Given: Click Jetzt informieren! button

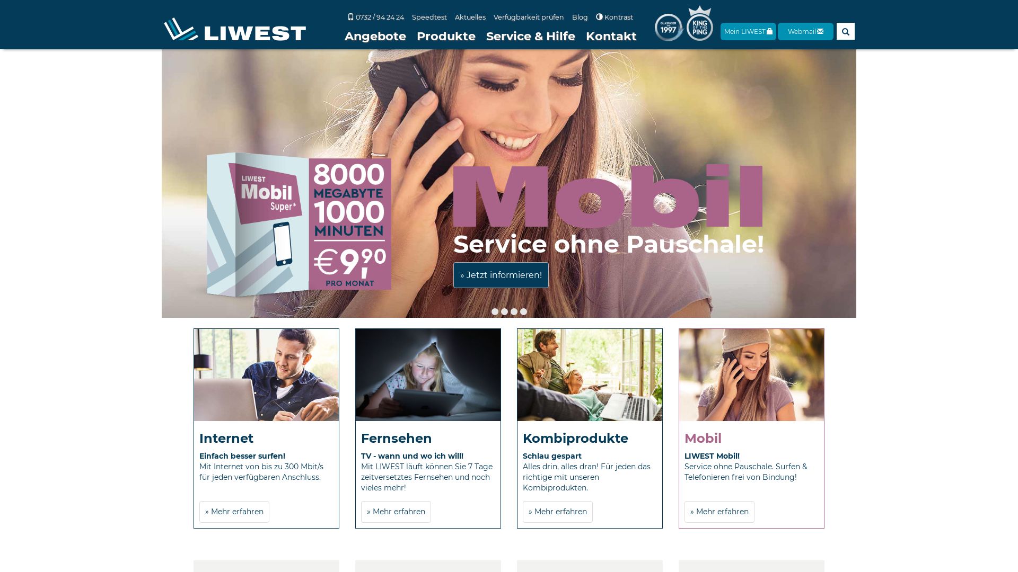Looking at the screenshot, I should click(x=501, y=275).
